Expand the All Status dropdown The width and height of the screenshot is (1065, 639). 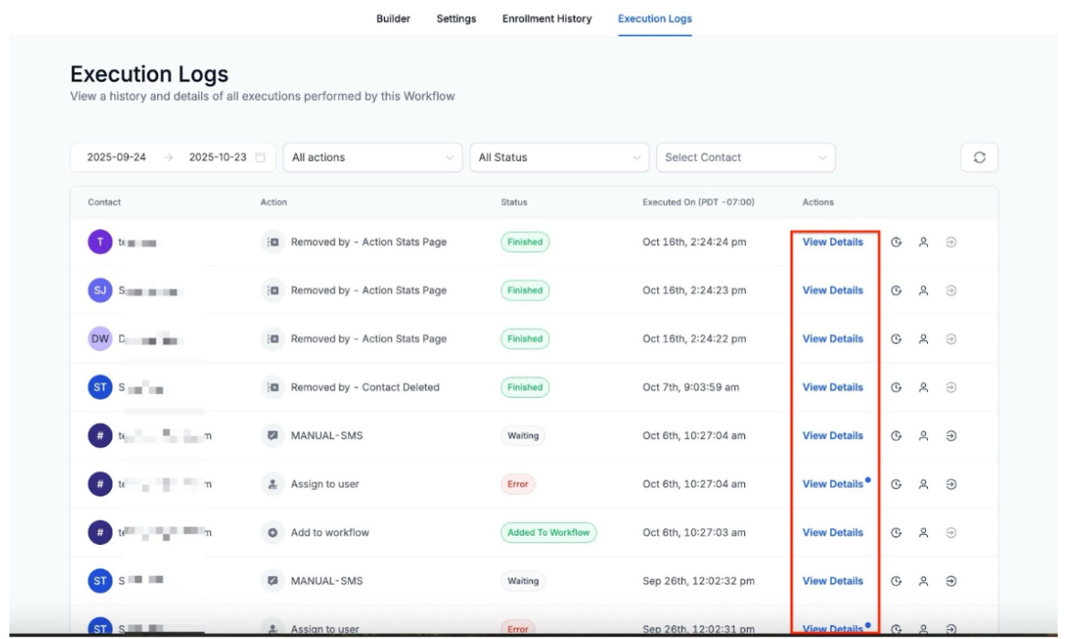pos(559,157)
